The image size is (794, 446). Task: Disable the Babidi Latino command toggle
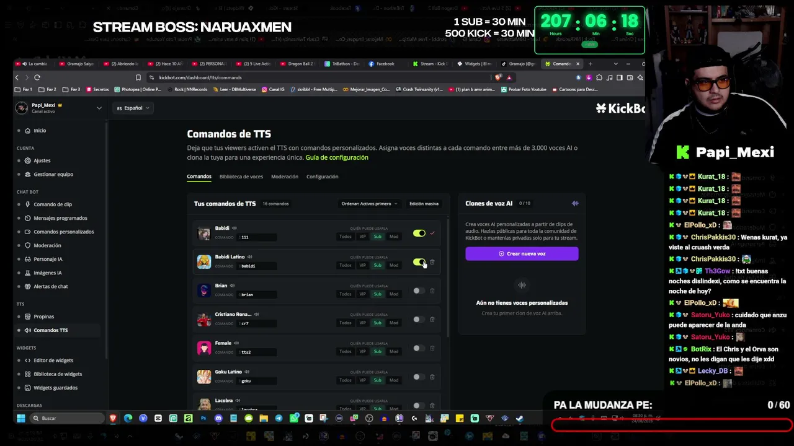click(419, 262)
